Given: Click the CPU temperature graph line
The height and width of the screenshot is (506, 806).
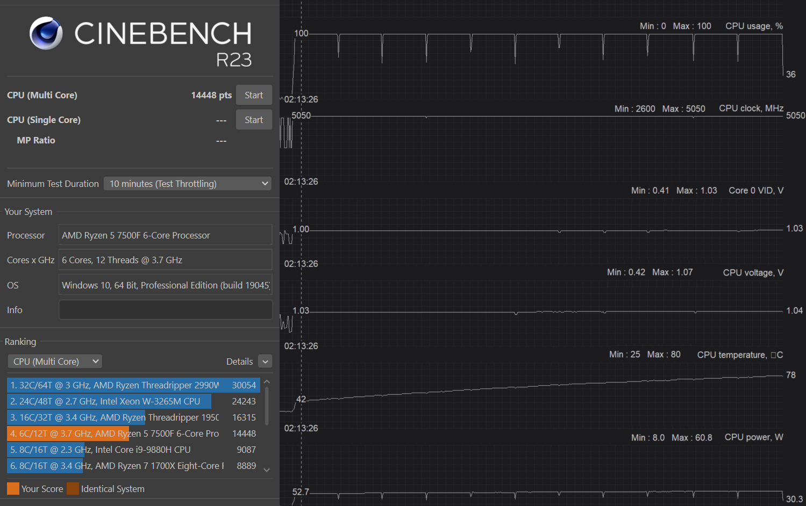Looking at the screenshot, I should pyautogui.click(x=538, y=387).
